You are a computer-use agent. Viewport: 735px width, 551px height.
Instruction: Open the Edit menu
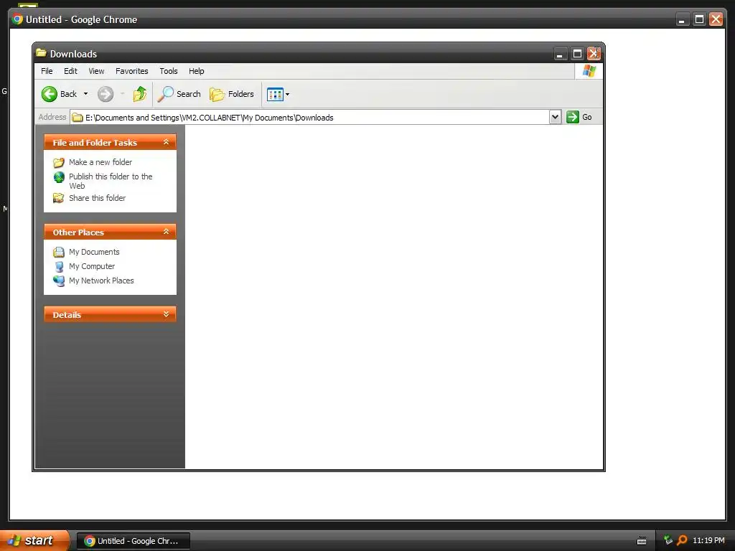[71, 71]
